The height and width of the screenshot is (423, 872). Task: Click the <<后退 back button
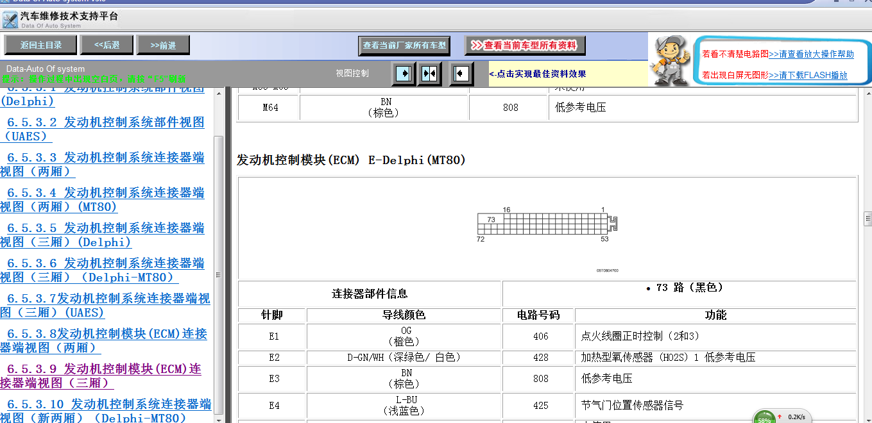(x=107, y=45)
